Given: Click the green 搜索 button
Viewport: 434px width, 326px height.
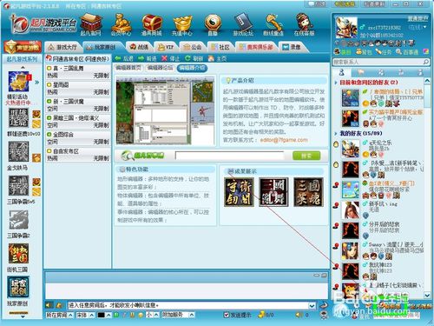Looking at the screenshot, I should [306, 156].
